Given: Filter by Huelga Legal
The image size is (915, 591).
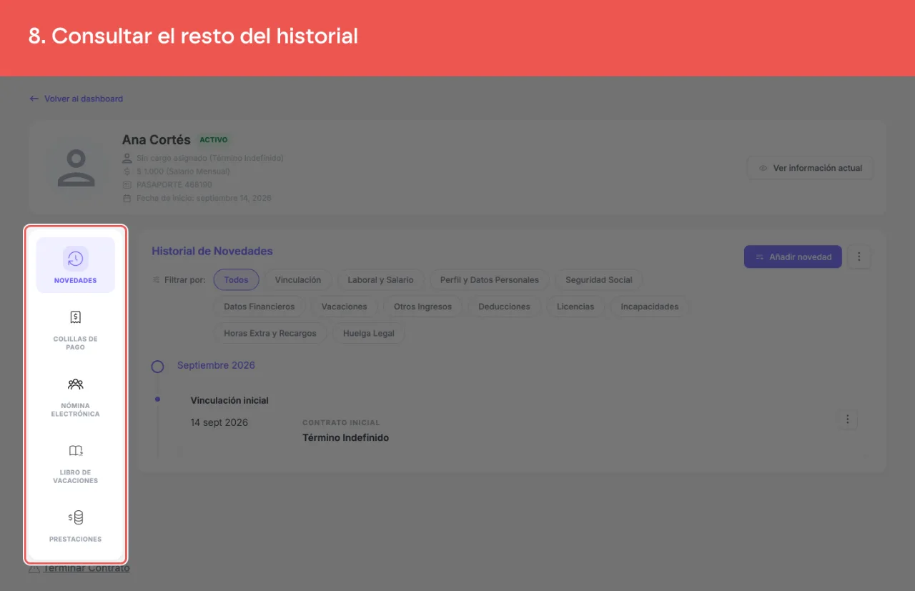Looking at the screenshot, I should (369, 333).
